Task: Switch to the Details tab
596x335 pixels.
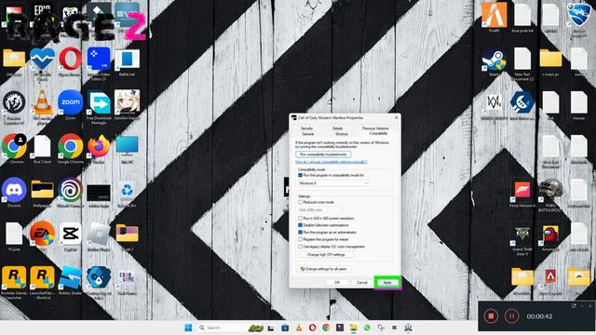Action: tap(337, 128)
